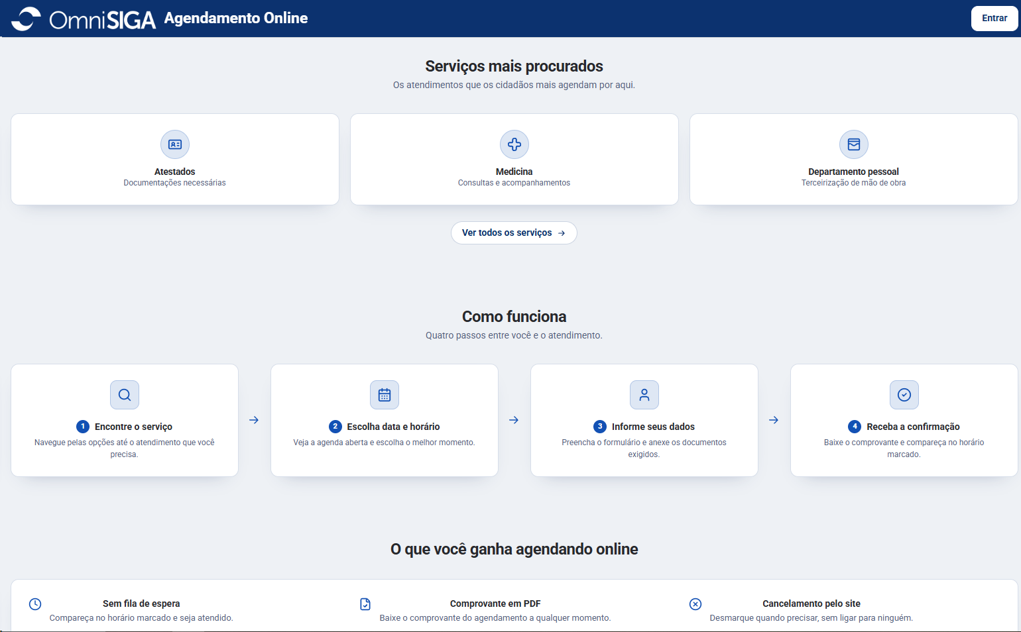
Task: Click the step 4 number badge
Action: (855, 427)
